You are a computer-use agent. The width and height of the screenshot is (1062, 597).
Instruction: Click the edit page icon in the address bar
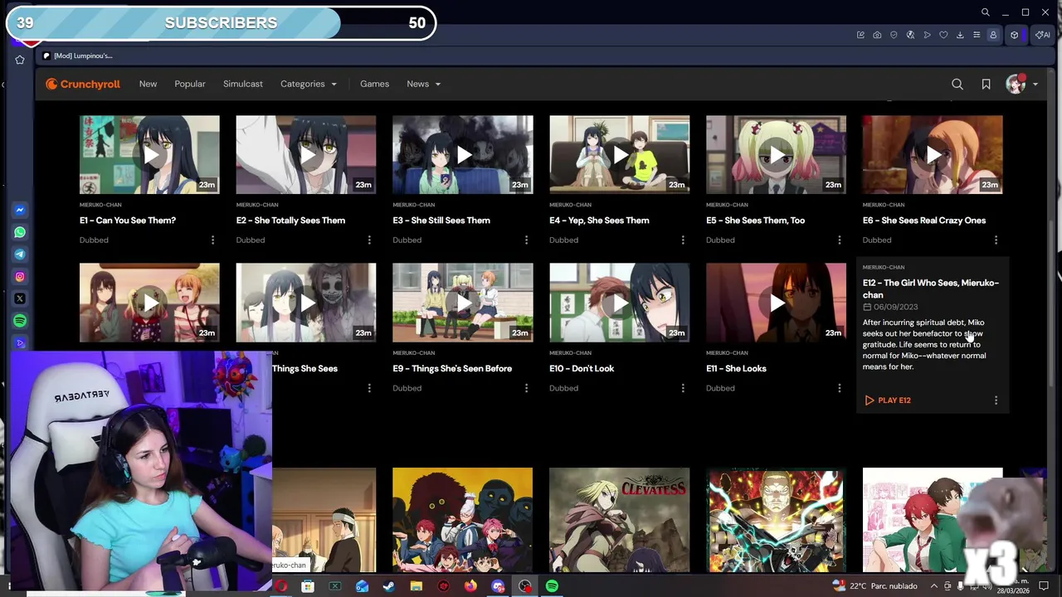click(860, 35)
